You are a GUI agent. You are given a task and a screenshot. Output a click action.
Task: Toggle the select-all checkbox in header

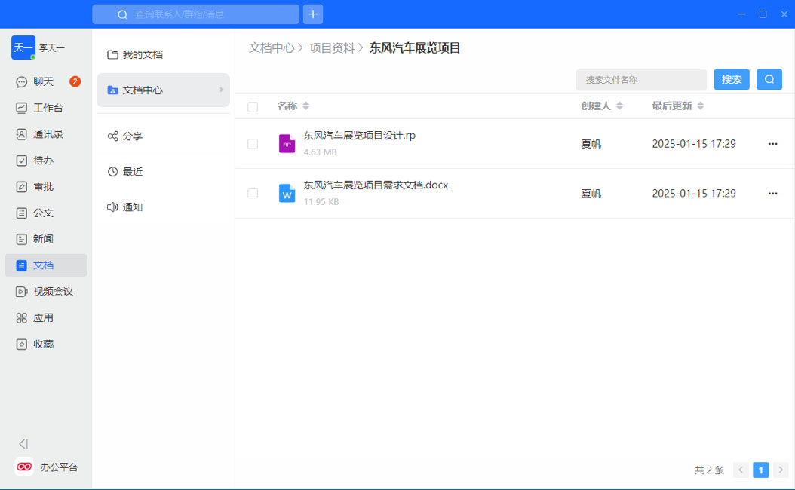click(x=253, y=107)
